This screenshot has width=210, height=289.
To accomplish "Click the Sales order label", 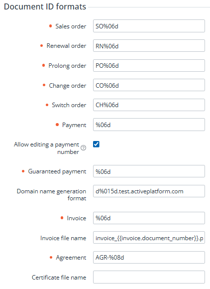I will click(71, 26).
